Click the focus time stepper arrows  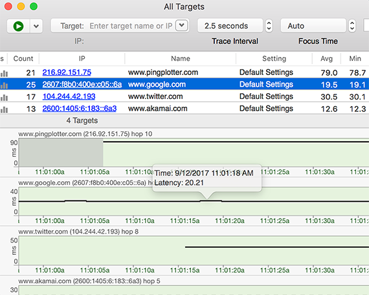pos(352,26)
